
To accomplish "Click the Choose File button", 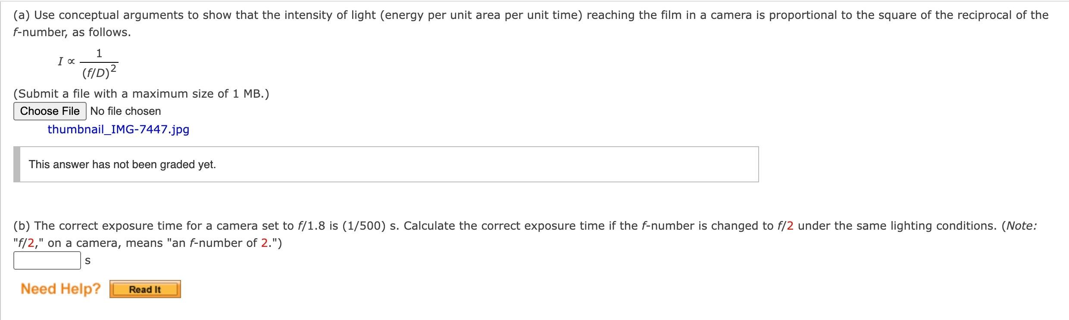I will click(50, 111).
